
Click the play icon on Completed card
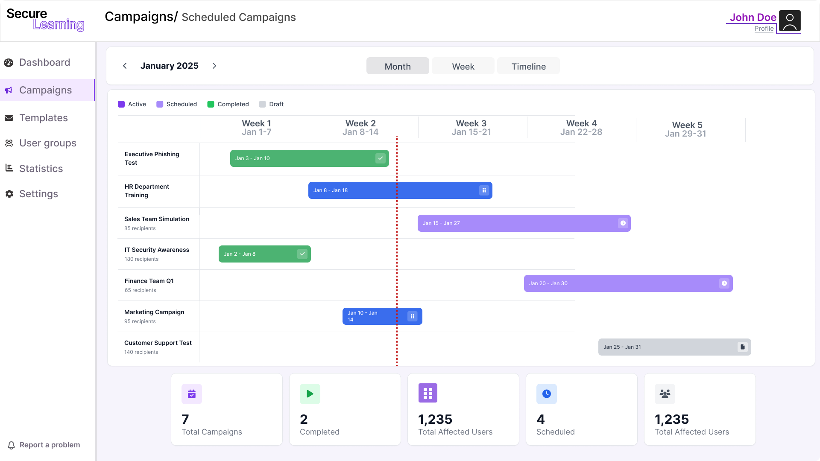(x=310, y=394)
